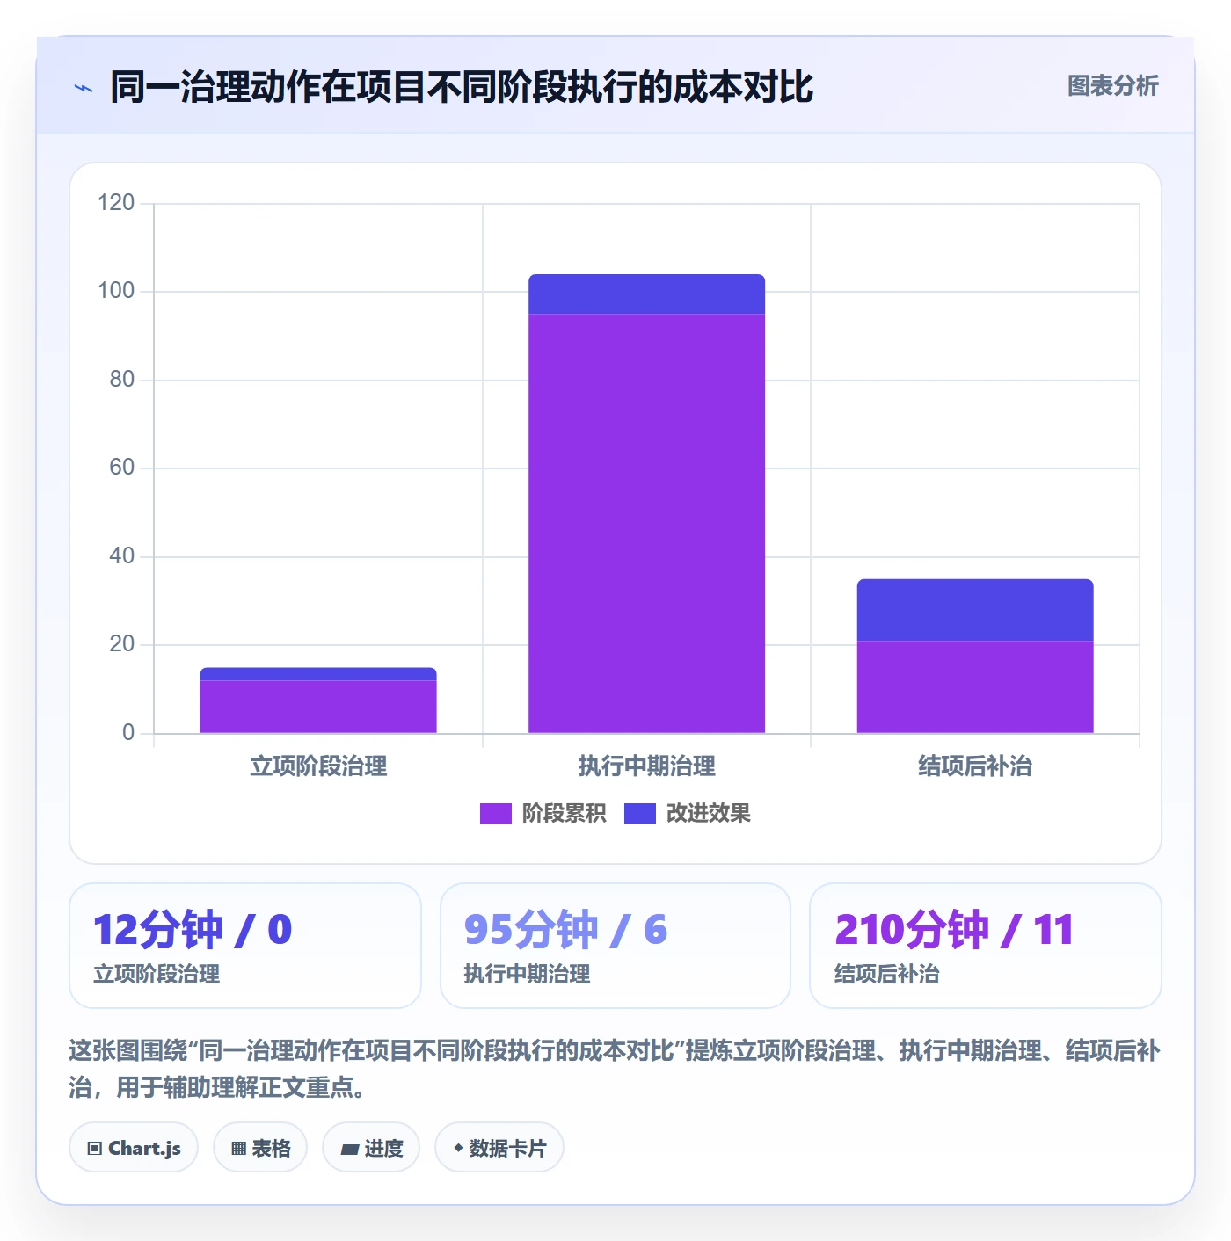1231x1241 pixels.
Task: Click the 阶段累积 legend label
Action: 564,814
